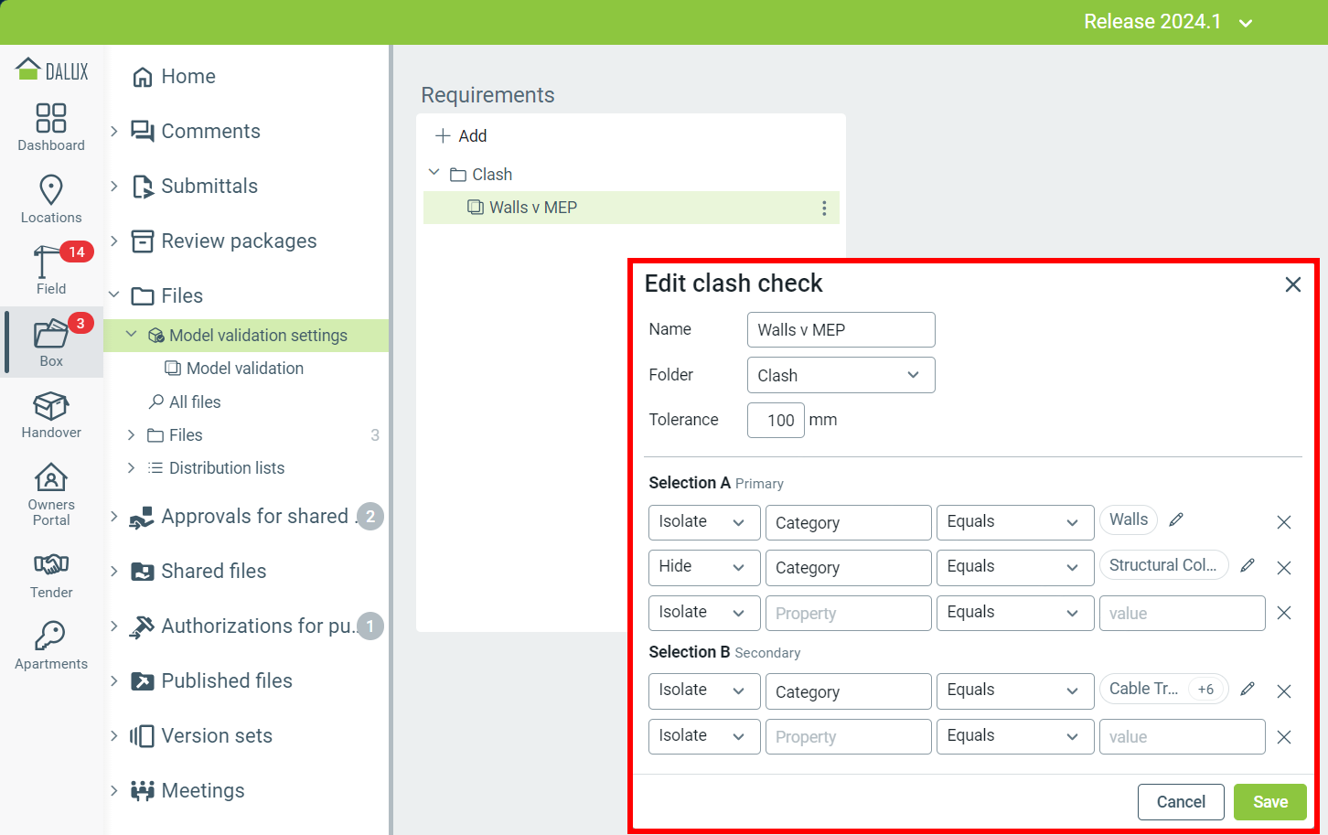Cancel editing the clash check
Screen dimensions: 1328x835
pos(1180,802)
